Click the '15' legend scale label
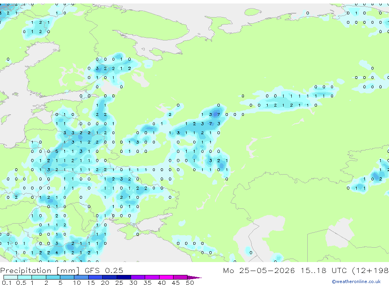 click(91, 283)
